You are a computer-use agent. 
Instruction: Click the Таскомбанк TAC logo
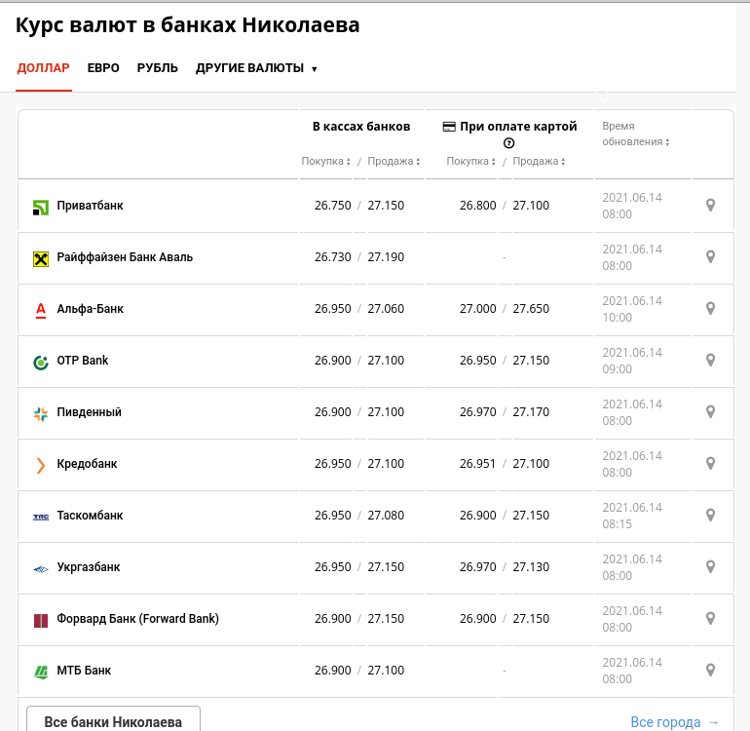(41, 517)
